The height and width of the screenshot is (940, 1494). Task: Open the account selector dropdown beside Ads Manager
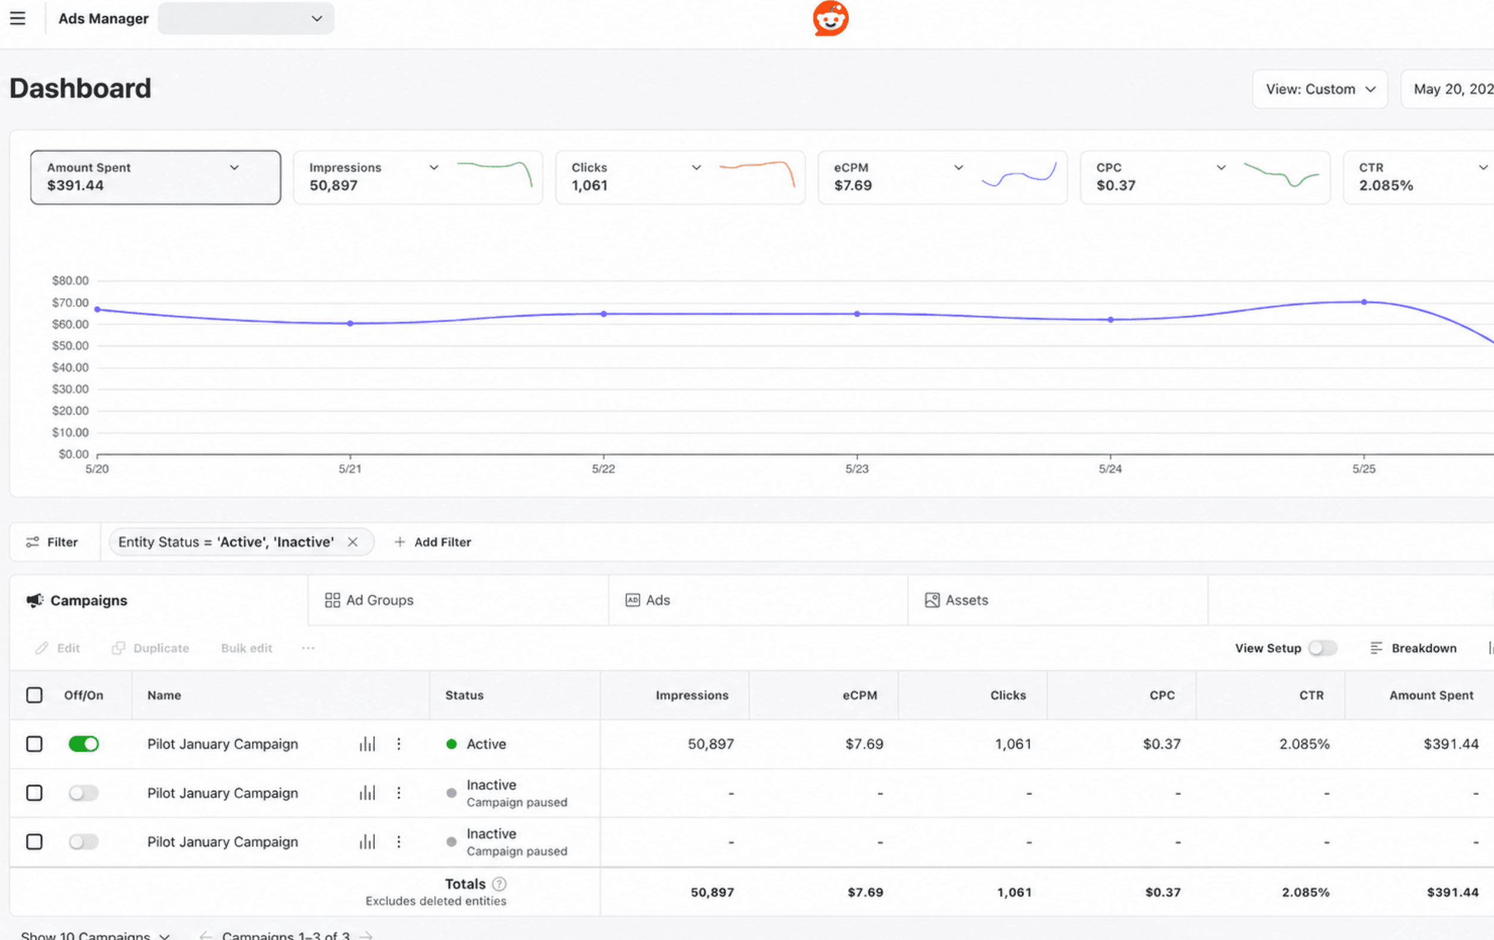(245, 18)
